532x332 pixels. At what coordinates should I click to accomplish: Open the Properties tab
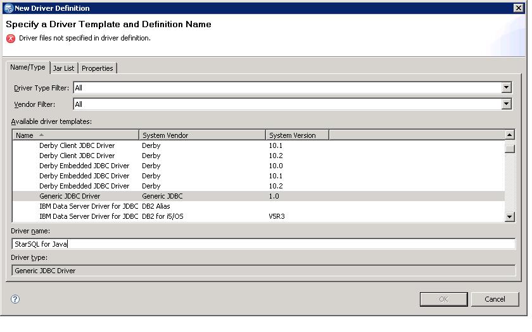click(97, 68)
